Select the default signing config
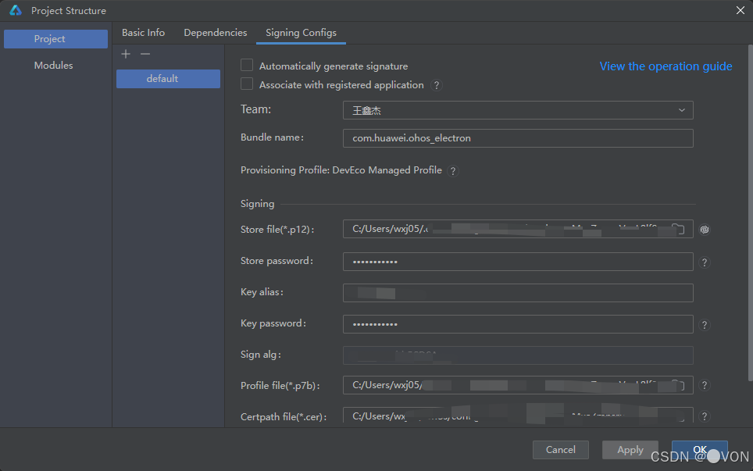 168,79
